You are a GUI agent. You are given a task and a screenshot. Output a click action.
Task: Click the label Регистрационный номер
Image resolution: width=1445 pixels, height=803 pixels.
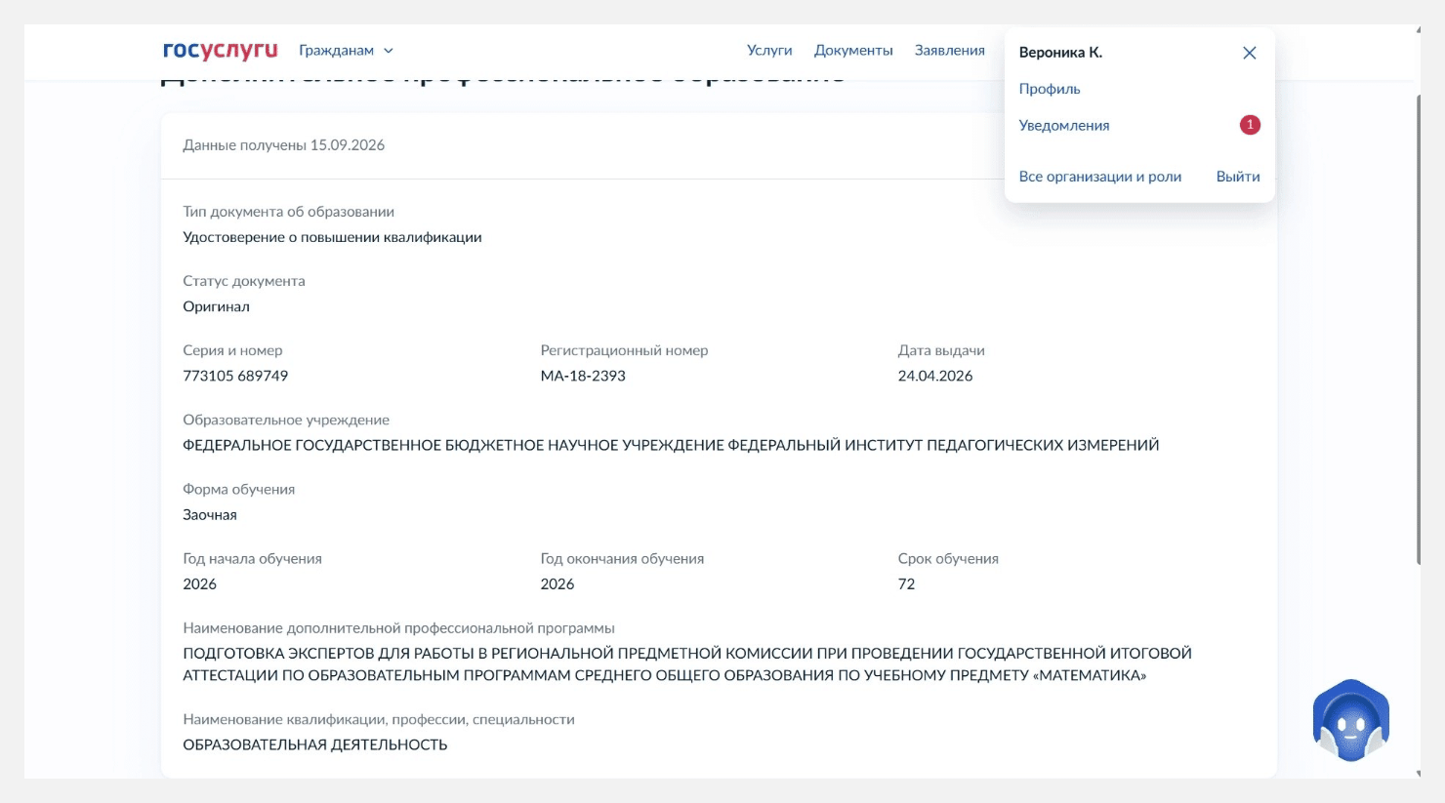click(x=624, y=350)
